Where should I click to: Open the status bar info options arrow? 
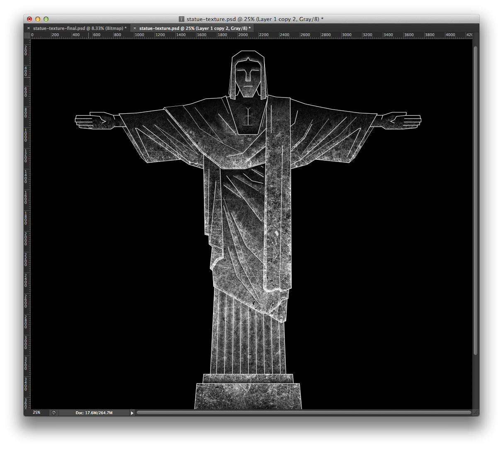click(132, 413)
